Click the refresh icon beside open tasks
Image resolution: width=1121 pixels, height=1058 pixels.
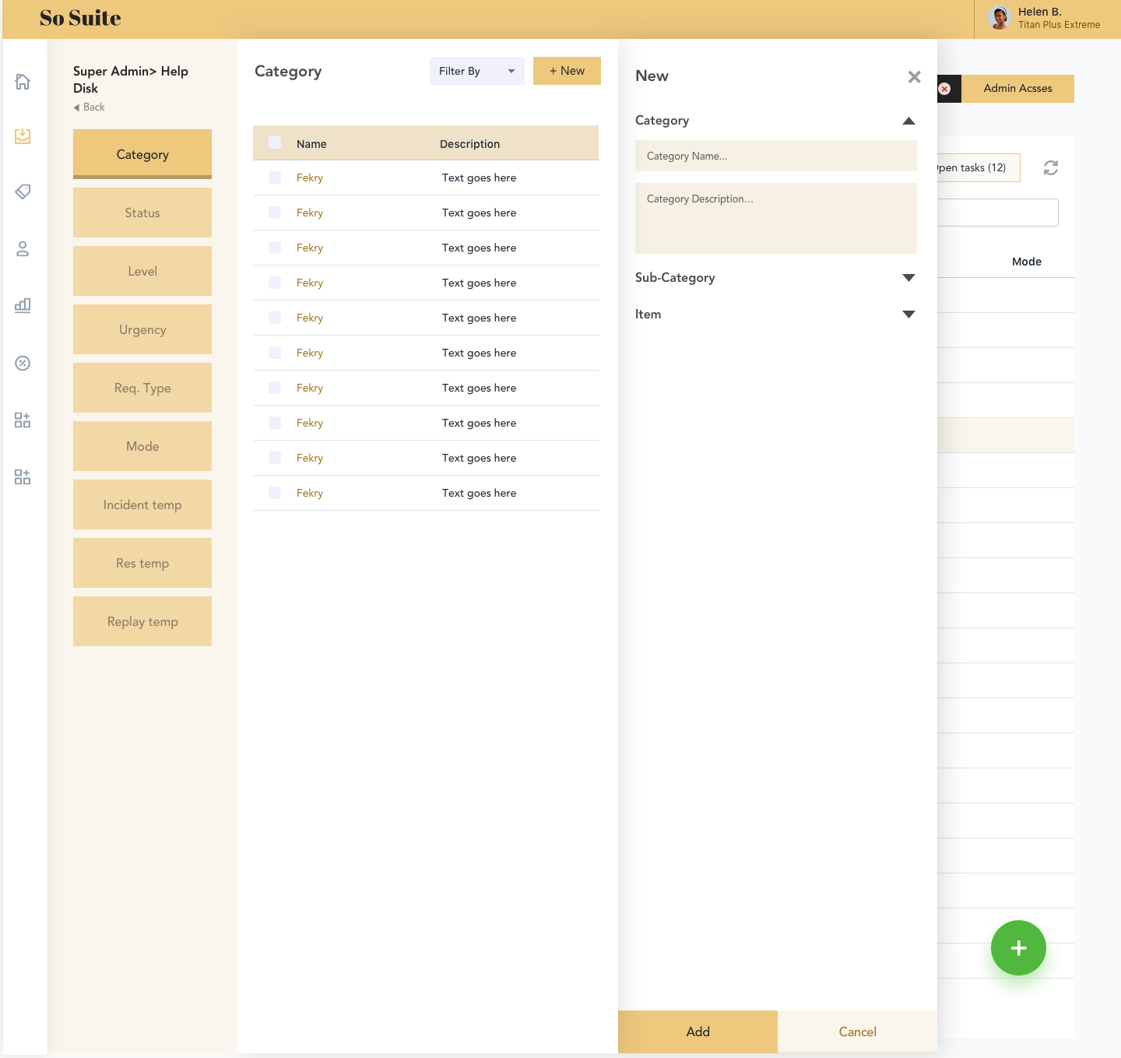click(1050, 168)
